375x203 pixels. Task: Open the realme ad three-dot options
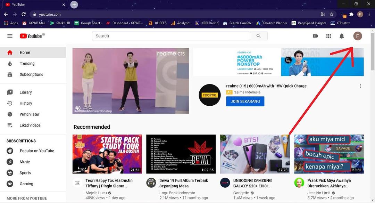point(360,86)
